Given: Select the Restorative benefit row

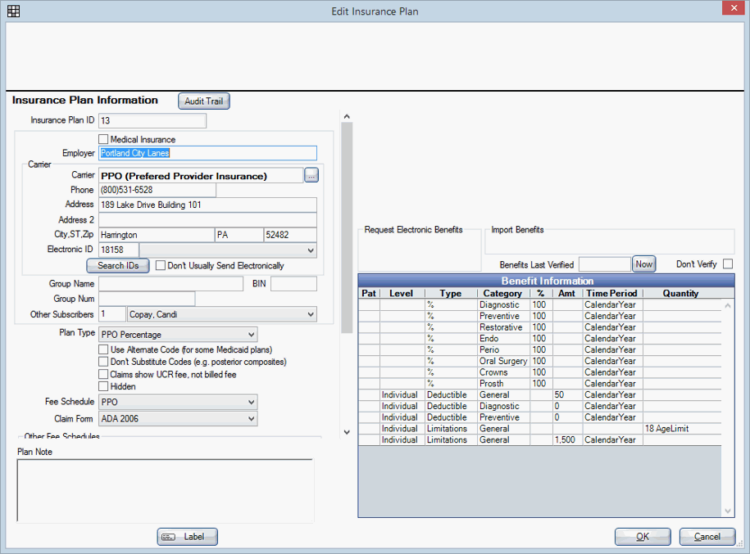Looking at the screenshot, I should 539,327.
